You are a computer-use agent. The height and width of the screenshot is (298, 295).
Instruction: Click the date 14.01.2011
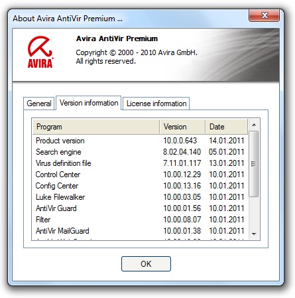click(227, 141)
